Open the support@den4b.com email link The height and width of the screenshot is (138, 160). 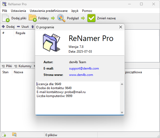point(84,68)
